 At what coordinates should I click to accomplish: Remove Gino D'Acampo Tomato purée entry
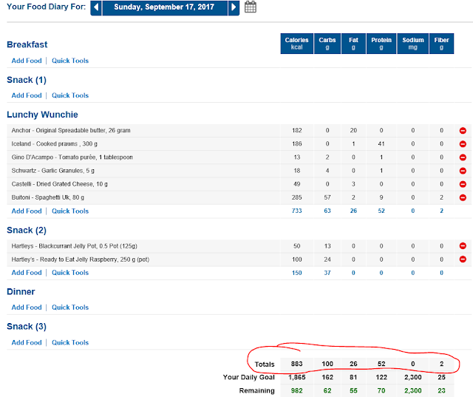[x=463, y=157]
